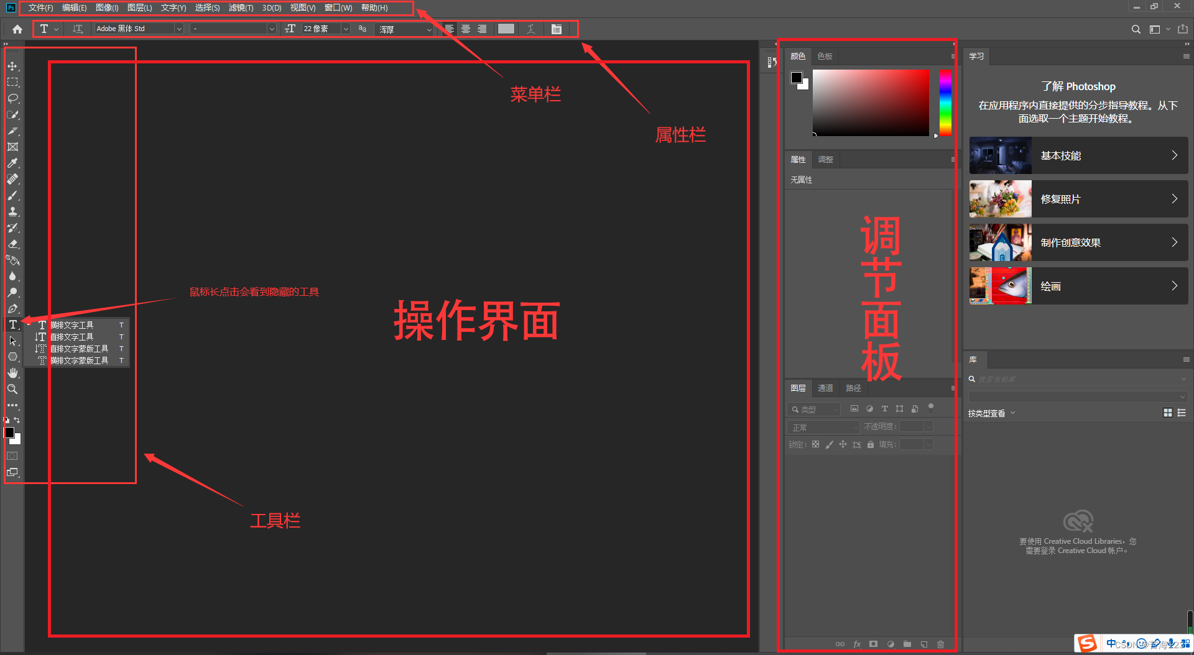Viewport: 1194px width, 655px height.
Task: Open the workspace switcher dropdown
Action: tap(1159, 29)
